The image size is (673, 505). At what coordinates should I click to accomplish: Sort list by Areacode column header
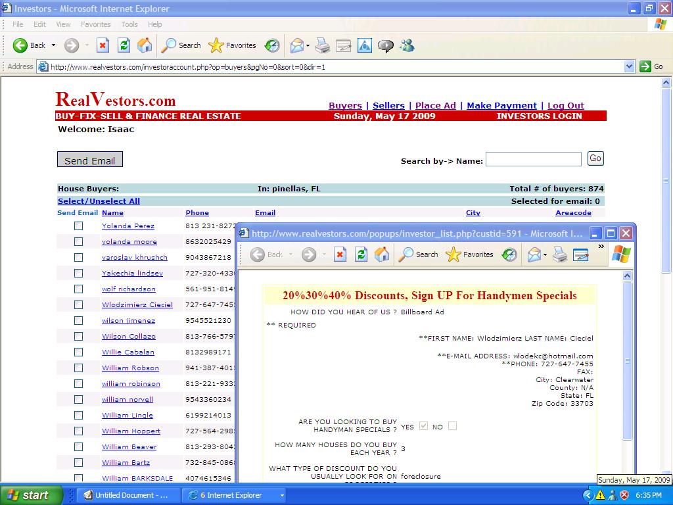pos(573,212)
